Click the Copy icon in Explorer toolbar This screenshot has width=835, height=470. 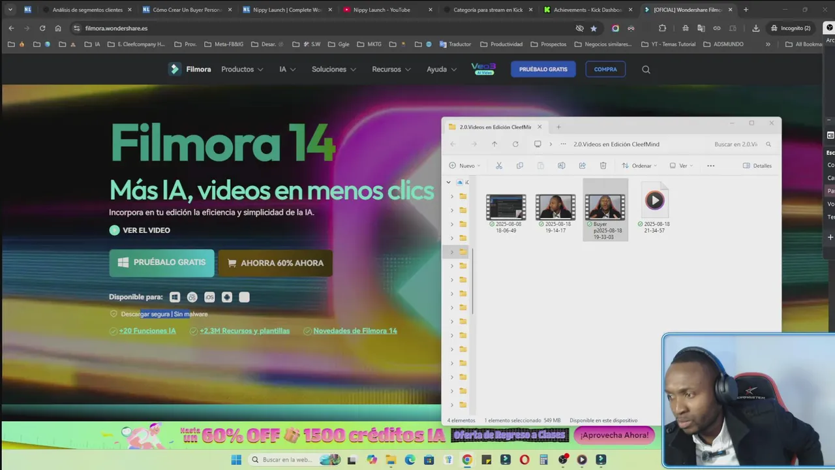click(520, 166)
